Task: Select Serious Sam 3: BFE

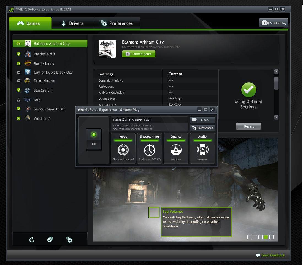Action: pos(50,109)
